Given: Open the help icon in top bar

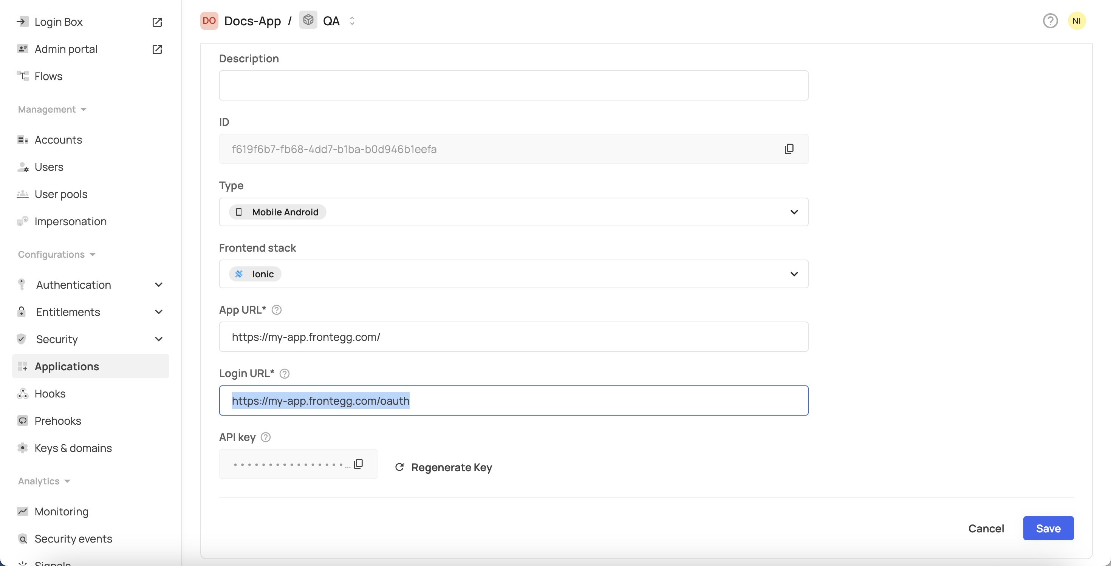Looking at the screenshot, I should tap(1050, 21).
